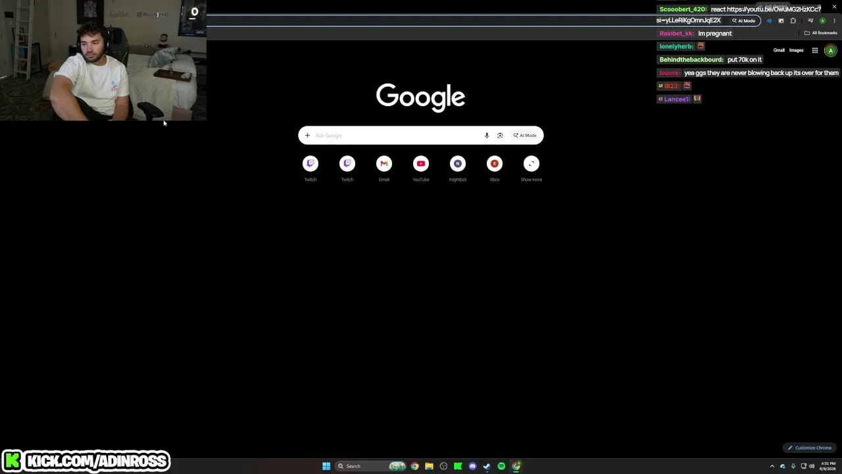Open the volume speaker tray icon
The height and width of the screenshot is (474, 842).
coord(812,466)
